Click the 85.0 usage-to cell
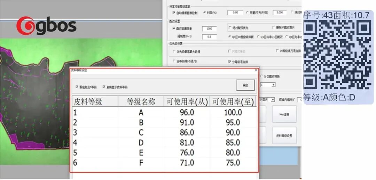Image resolution: width=376 pixels, height=180 pixels. (233, 143)
